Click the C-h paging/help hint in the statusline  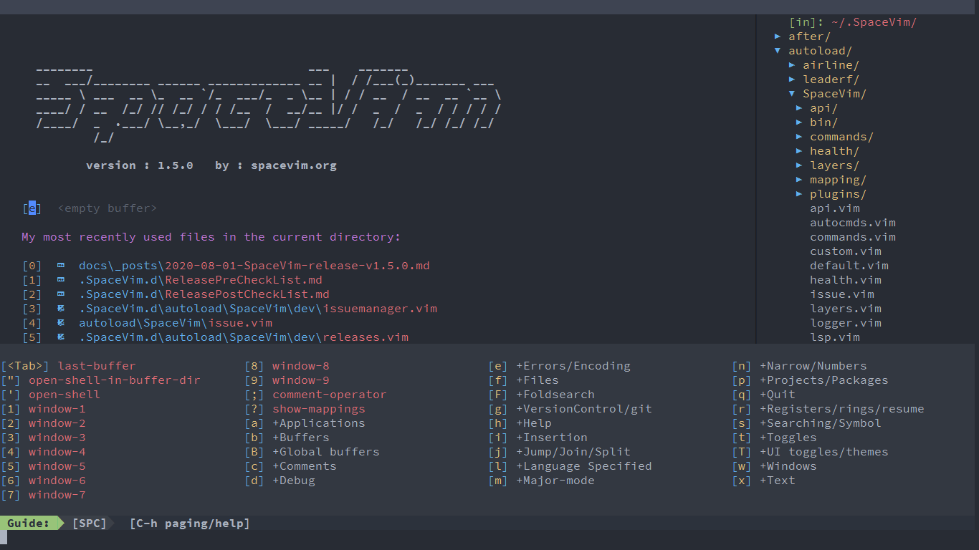click(x=189, y=523)
